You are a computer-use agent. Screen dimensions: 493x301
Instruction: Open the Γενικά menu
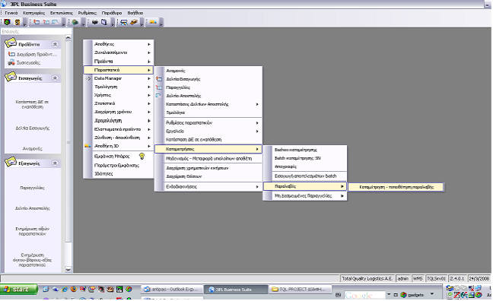pos(11,13)
